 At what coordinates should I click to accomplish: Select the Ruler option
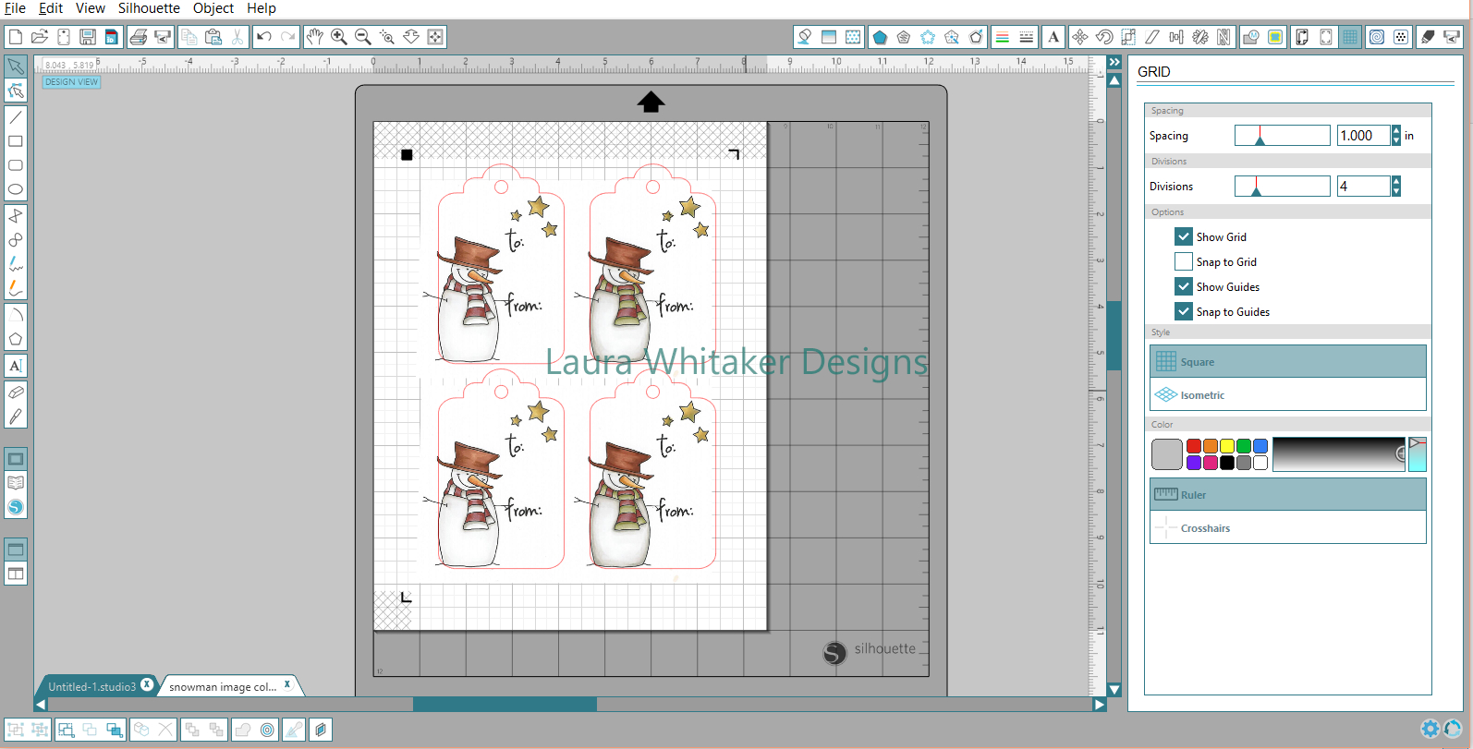[1288, 494]
